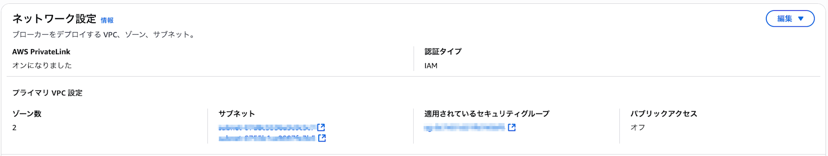Open the first blurred subnet link
The height and width of the screenshot is (156, 828).
click(267, 128)
